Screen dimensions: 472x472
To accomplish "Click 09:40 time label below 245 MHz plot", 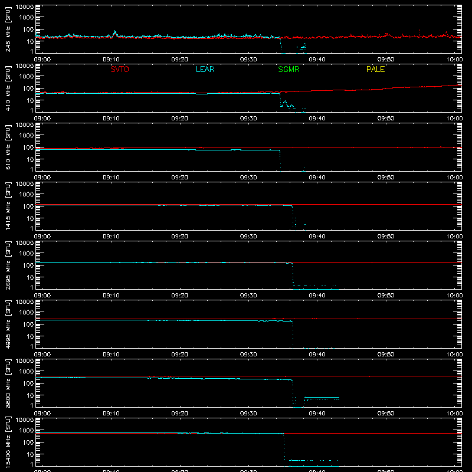I will (317, 60).
